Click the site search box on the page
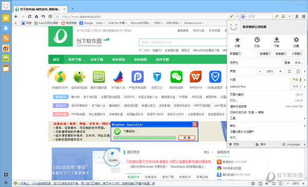308x187 pixels. pyautogui.click(x=183, y=42)
